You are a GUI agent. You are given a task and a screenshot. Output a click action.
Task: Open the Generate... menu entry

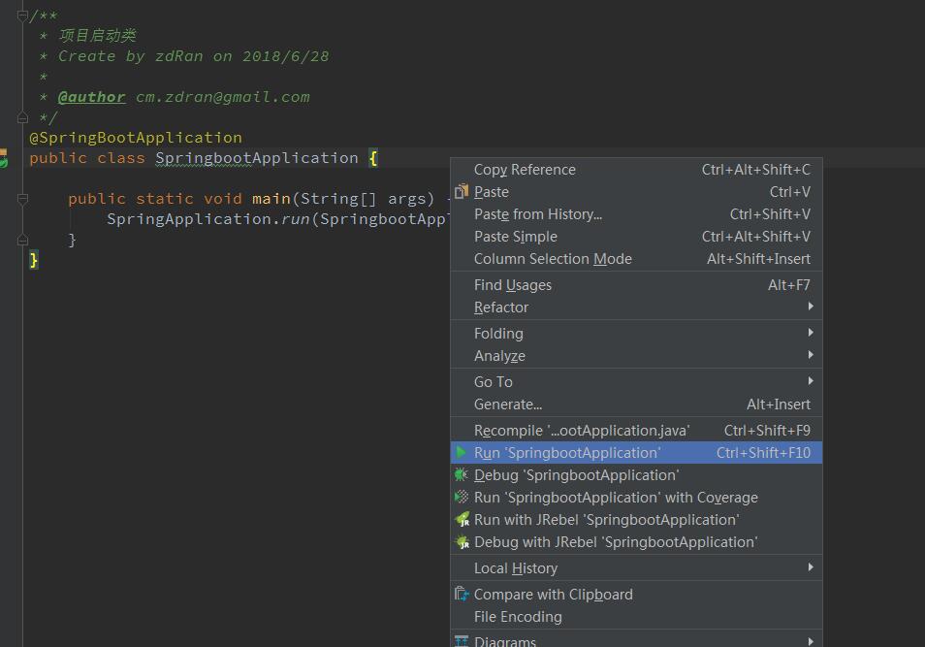coord(636,404)
